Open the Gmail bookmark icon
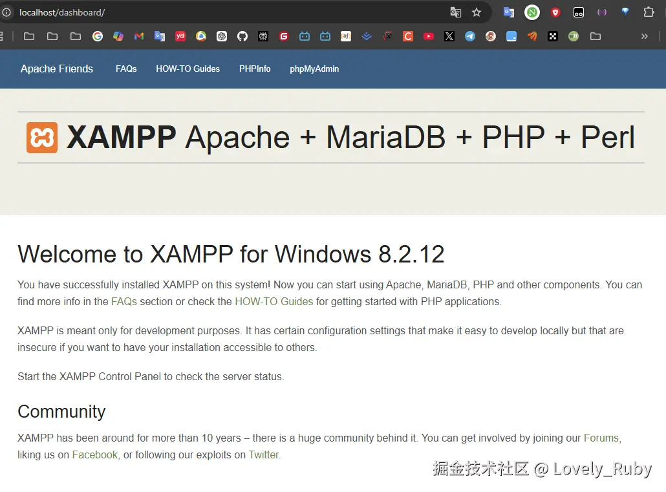Viewport: 666px width, 492px height. coord(139,36)
